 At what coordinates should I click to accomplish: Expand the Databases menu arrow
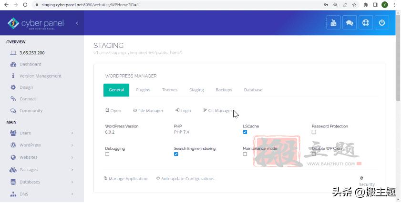pyautogui.click(x=72, y=182)
